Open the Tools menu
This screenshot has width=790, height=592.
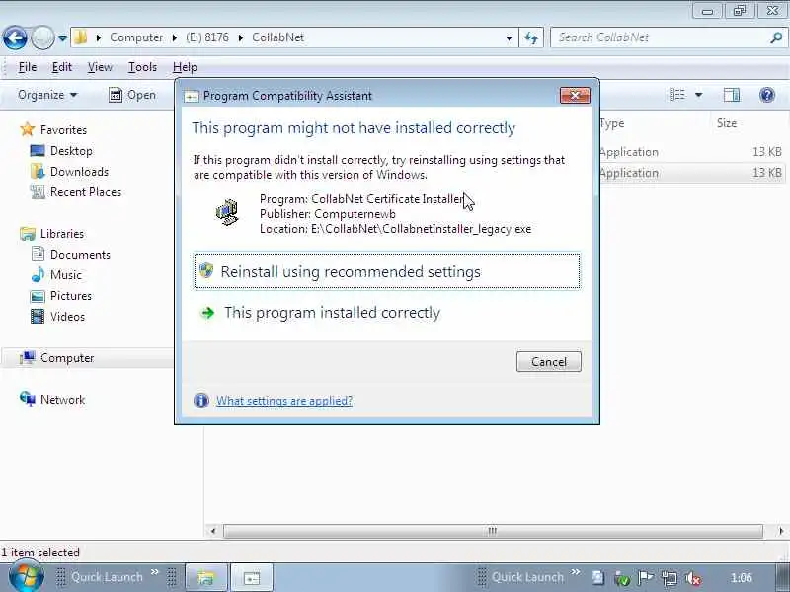pos(142,67)
